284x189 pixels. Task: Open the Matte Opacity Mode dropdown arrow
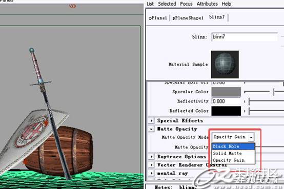tap(251, 137)
